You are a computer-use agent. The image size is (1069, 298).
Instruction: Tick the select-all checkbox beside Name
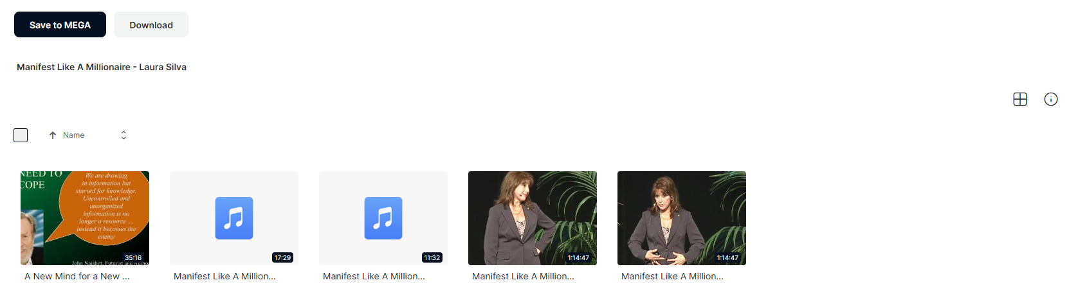point(21,135)
